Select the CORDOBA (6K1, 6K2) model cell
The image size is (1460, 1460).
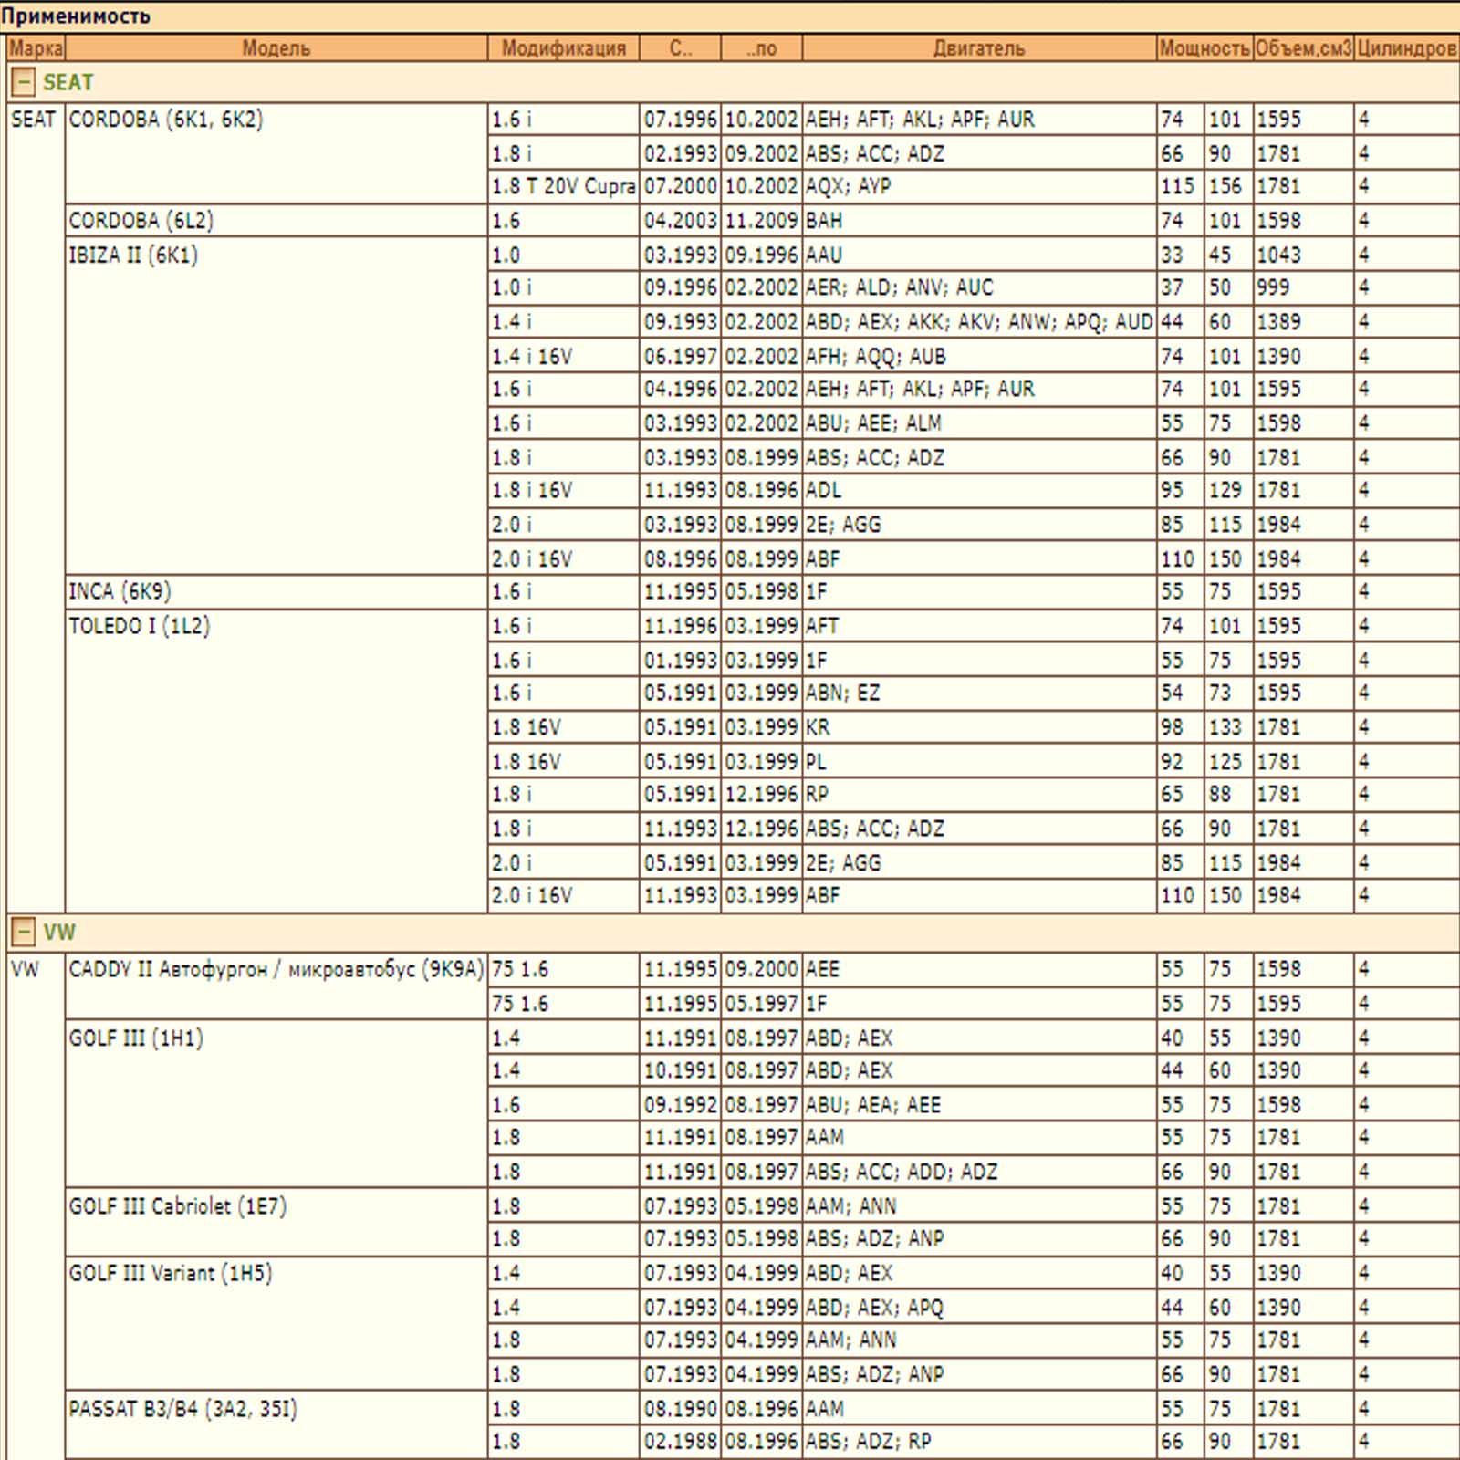(x=276, y=152)
